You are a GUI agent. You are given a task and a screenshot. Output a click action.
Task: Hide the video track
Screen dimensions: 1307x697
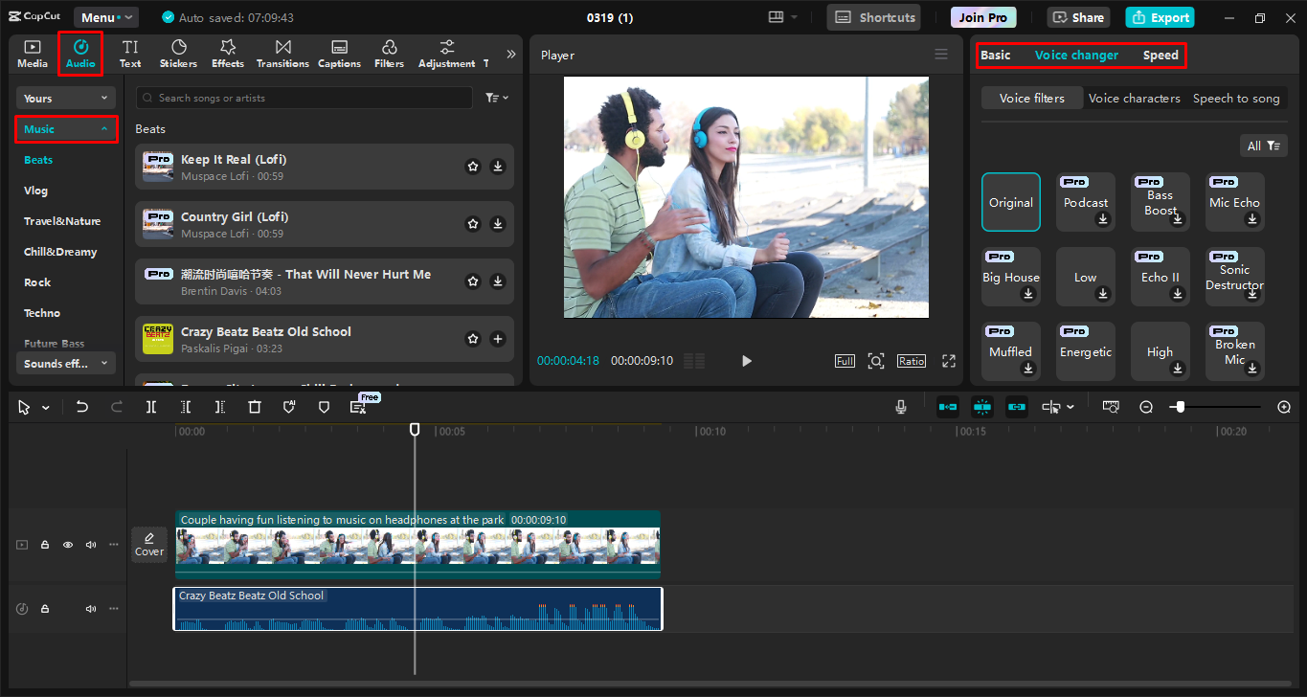coord(67,544)
